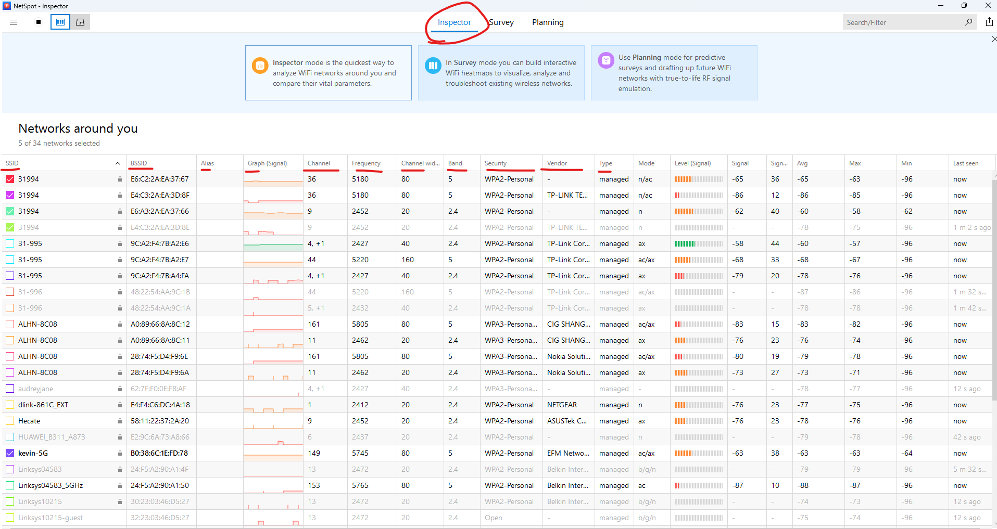Click lock icon on Linksys04583 row

click(x=120, y=469)
